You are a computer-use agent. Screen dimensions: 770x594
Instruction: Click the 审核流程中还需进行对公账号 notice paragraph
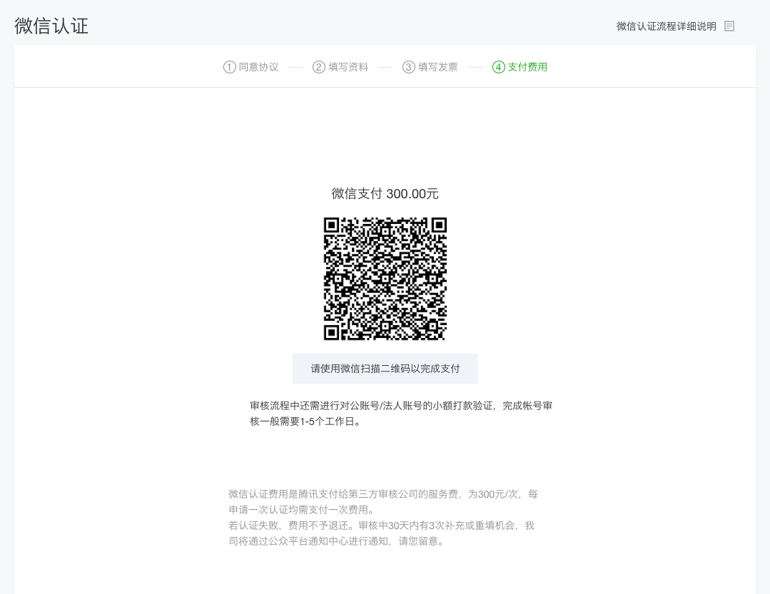401,414
